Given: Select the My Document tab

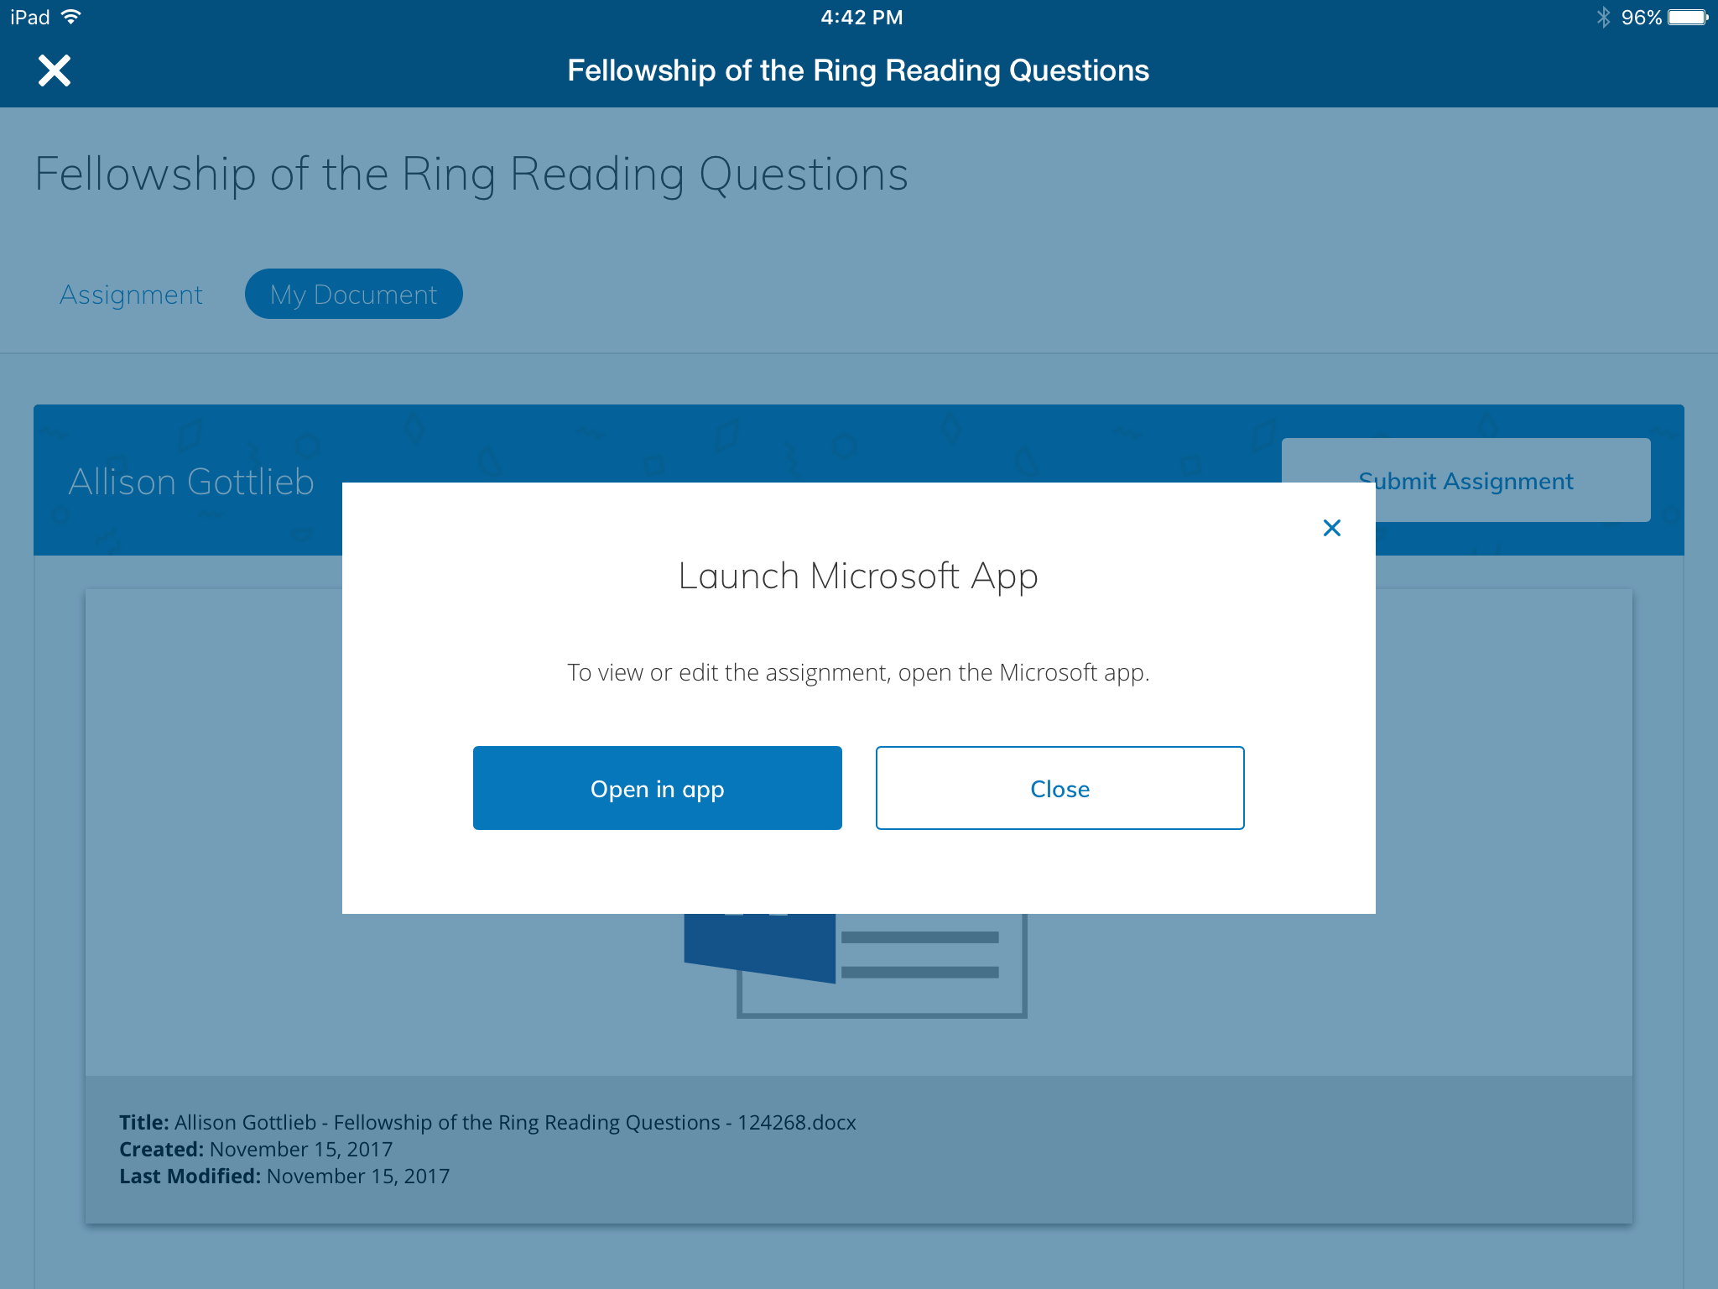Looking at the screenshot, I should (353, 295).
